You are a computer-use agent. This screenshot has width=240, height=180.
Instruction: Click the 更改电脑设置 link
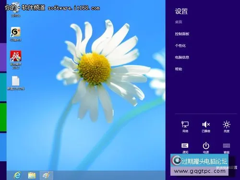click(x=227, y=168)
